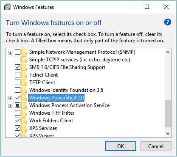The image size is (177, 157).
Task: Uncheck the Work Folders Client checkbox
Action: coord(17,121)
